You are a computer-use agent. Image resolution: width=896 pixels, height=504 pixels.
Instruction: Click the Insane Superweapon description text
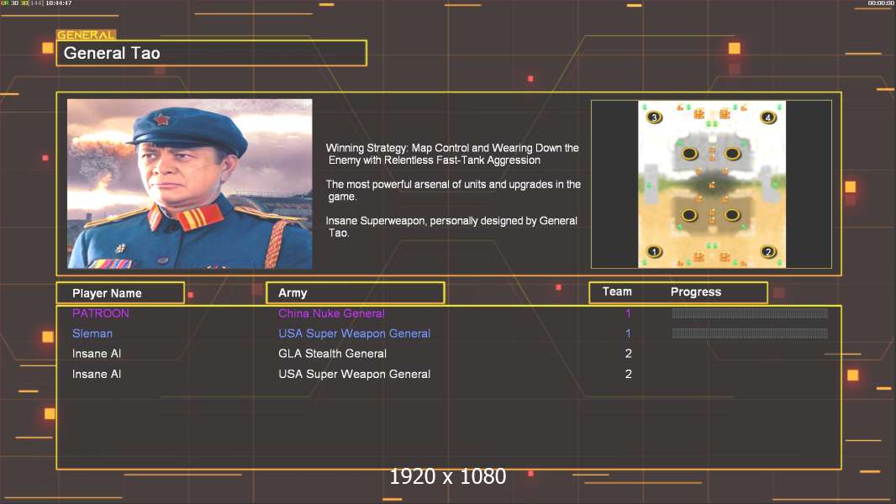451,227
